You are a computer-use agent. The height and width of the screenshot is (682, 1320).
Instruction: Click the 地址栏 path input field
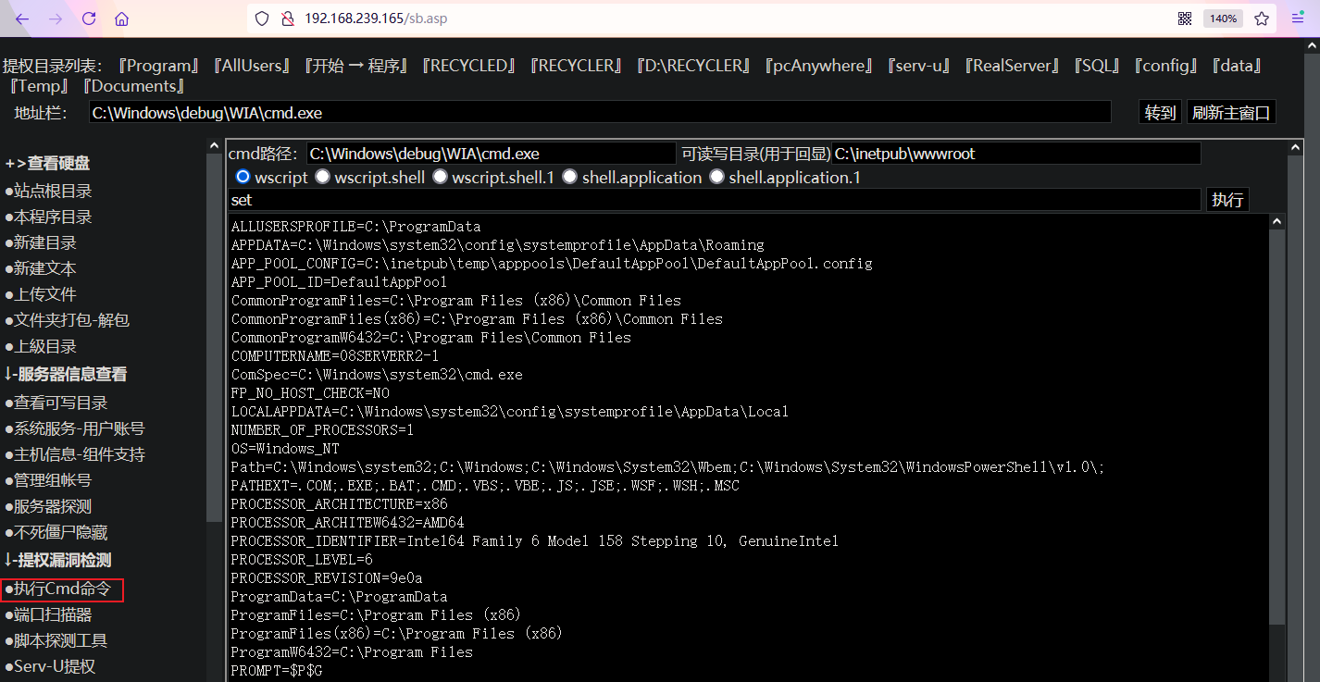pyautogui.click(x=600, y=112)
